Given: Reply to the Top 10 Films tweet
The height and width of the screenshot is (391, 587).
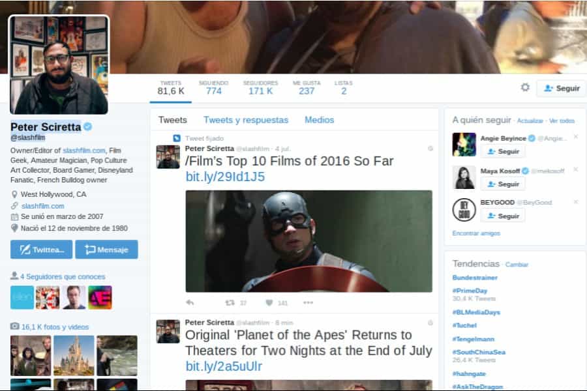Looking at the screenshot, I should 190,302.
